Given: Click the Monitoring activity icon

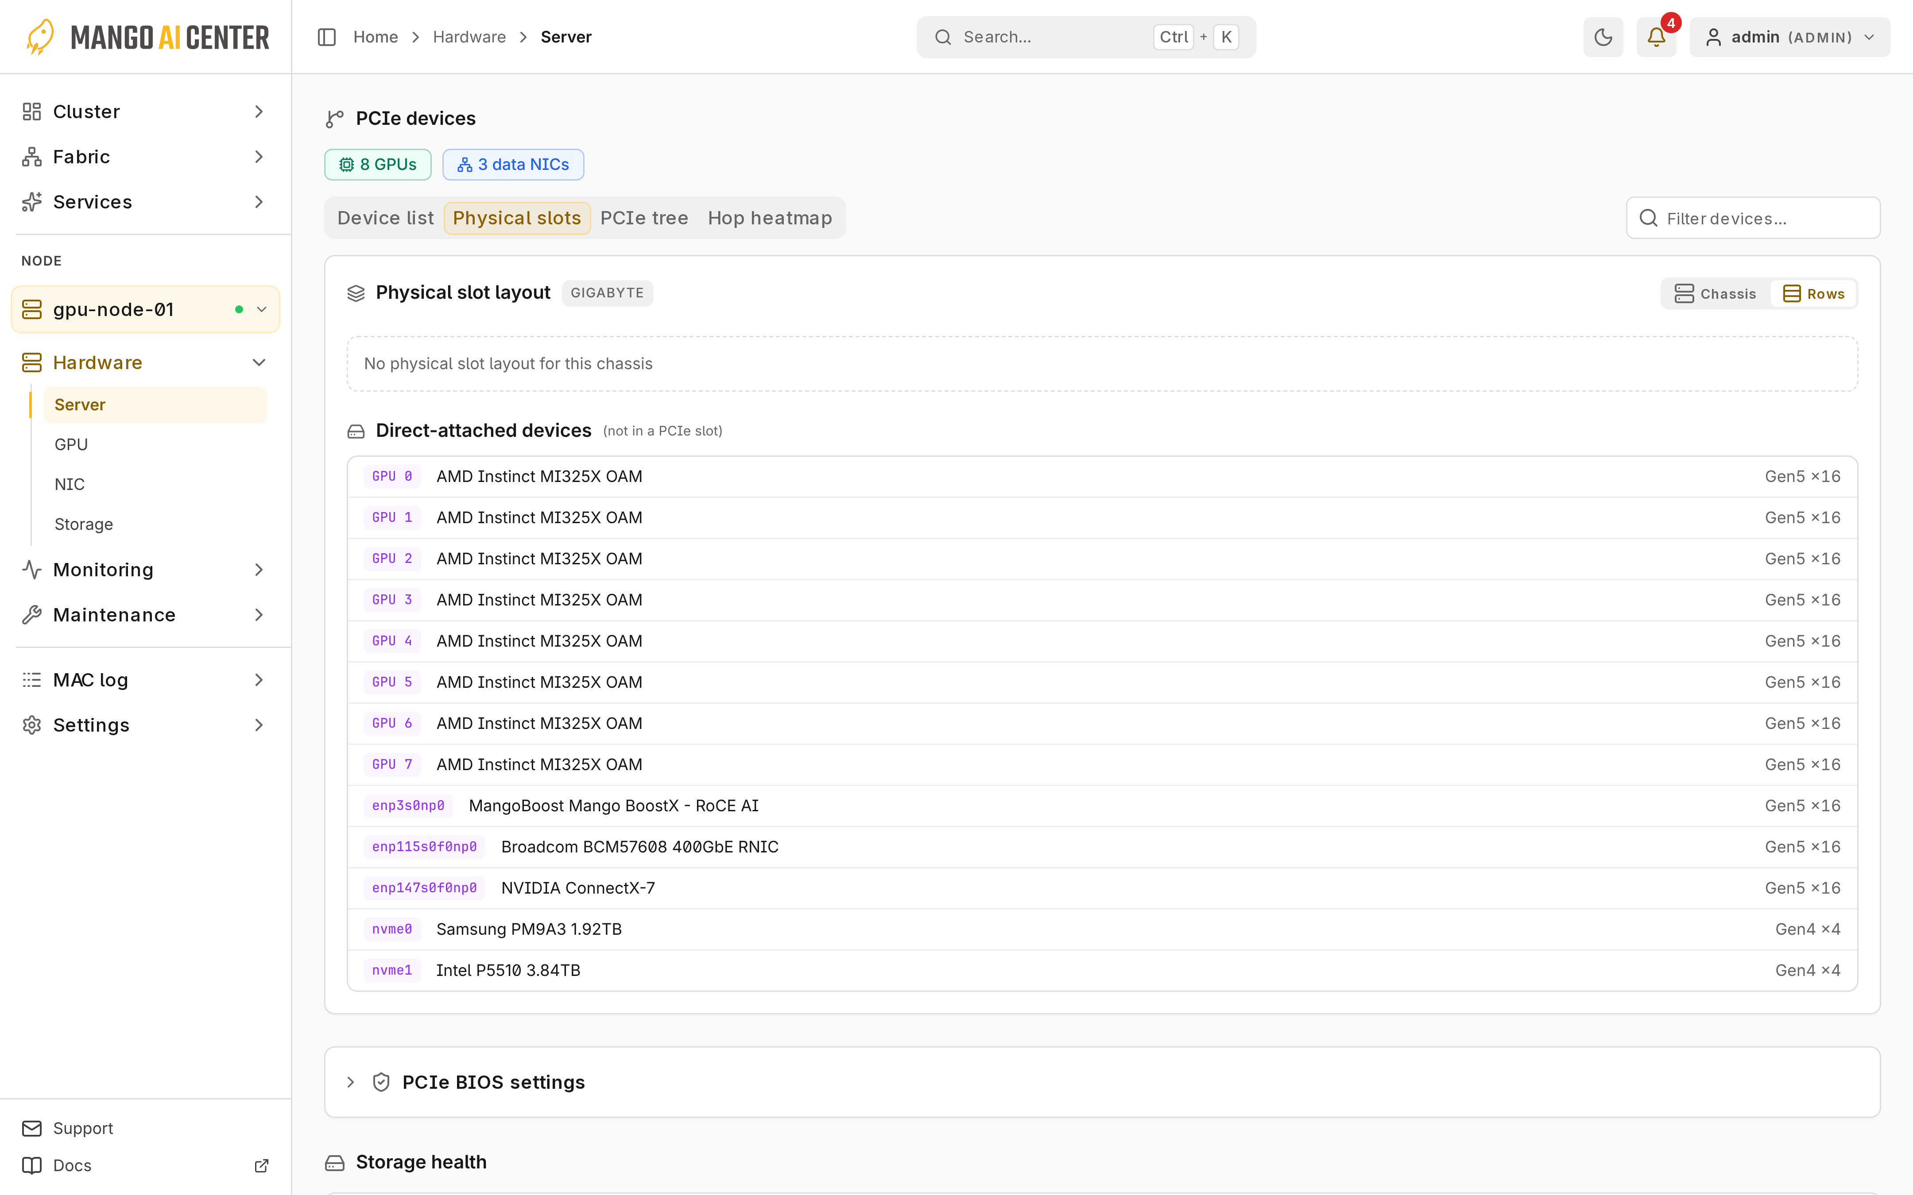Looking at the screenshot, I should (31, 569).
